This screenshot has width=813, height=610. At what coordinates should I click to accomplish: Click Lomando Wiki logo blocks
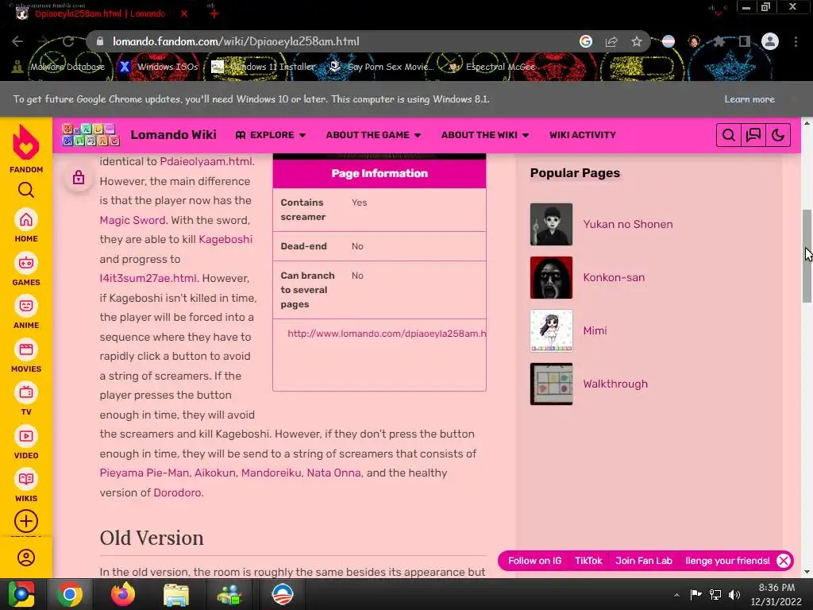point(91,135)
